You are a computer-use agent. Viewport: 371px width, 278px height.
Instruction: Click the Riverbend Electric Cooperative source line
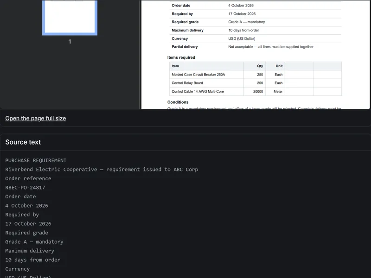[102, 170]
